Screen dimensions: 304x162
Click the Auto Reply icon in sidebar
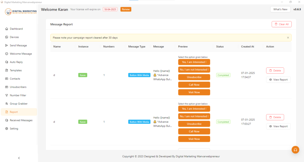click(x=7, y=62)
